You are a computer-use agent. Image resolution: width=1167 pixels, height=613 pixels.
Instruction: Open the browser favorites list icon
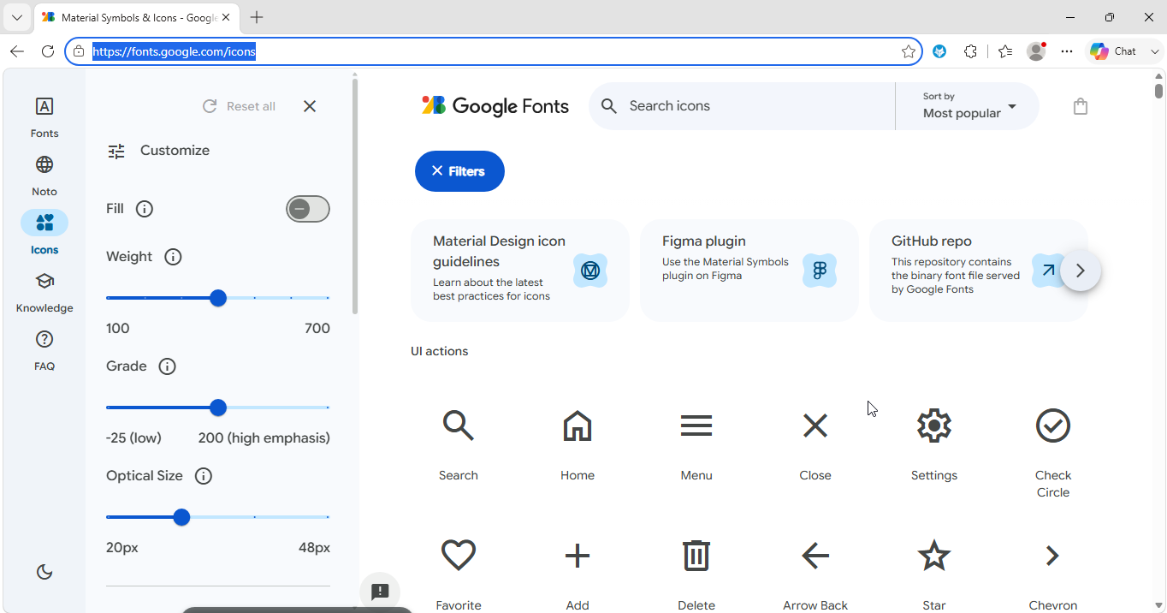[1005, 51]
